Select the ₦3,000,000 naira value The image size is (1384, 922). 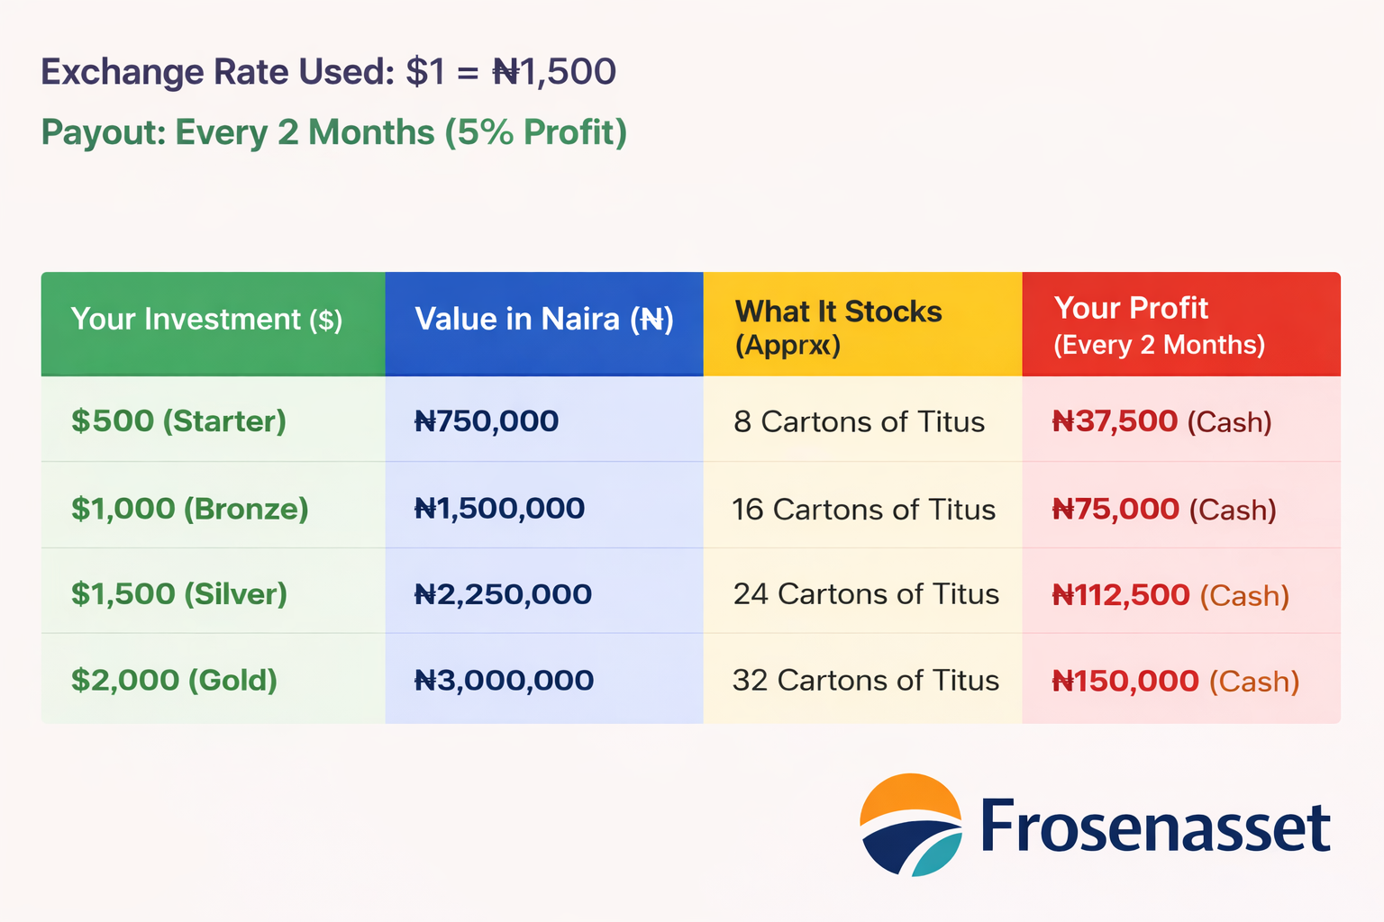click(x=503, y=680)
